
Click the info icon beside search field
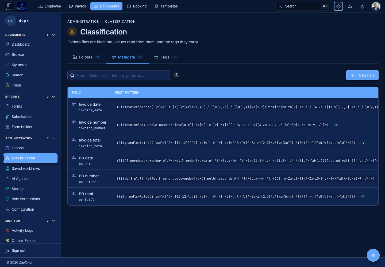click(x=176, y=75)
